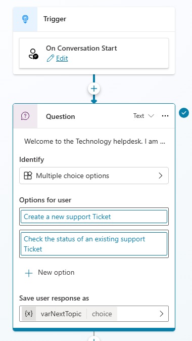
Task: Select the Question node header title
Action: tap(61, 116)
